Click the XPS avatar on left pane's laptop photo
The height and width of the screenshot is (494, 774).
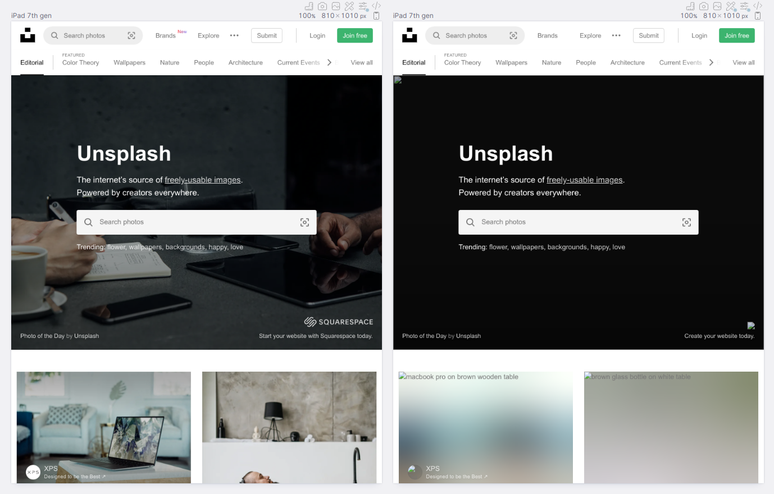click(33, 472)
